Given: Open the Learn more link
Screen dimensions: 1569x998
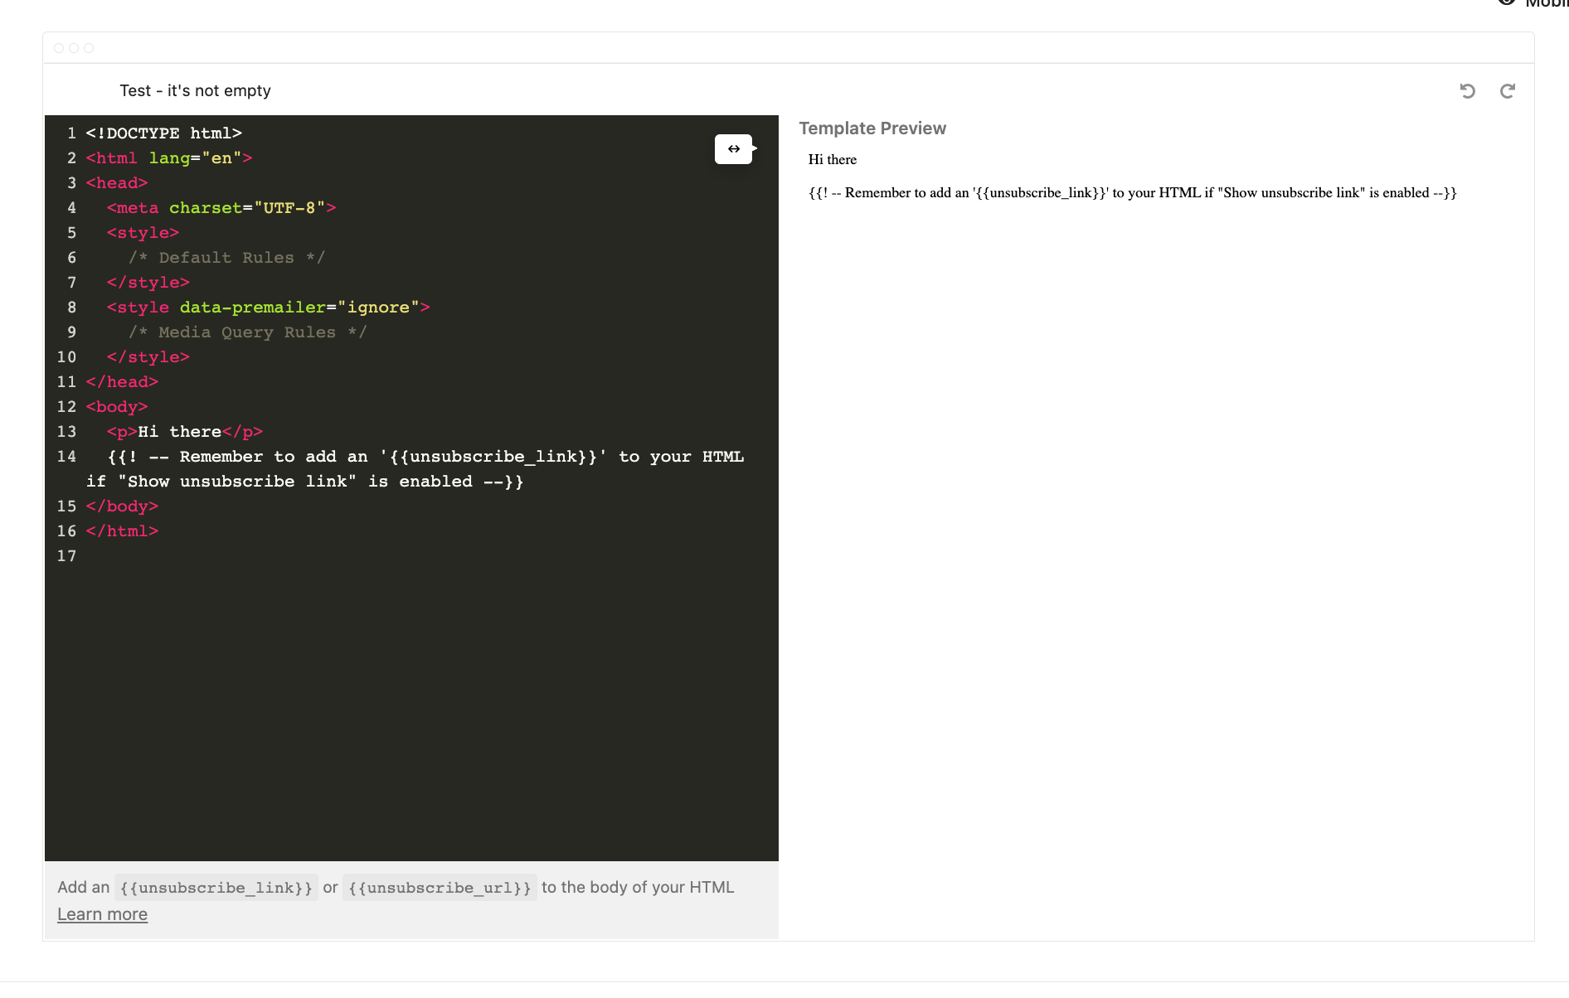Looking at the screenshot, I should point(102,914).
